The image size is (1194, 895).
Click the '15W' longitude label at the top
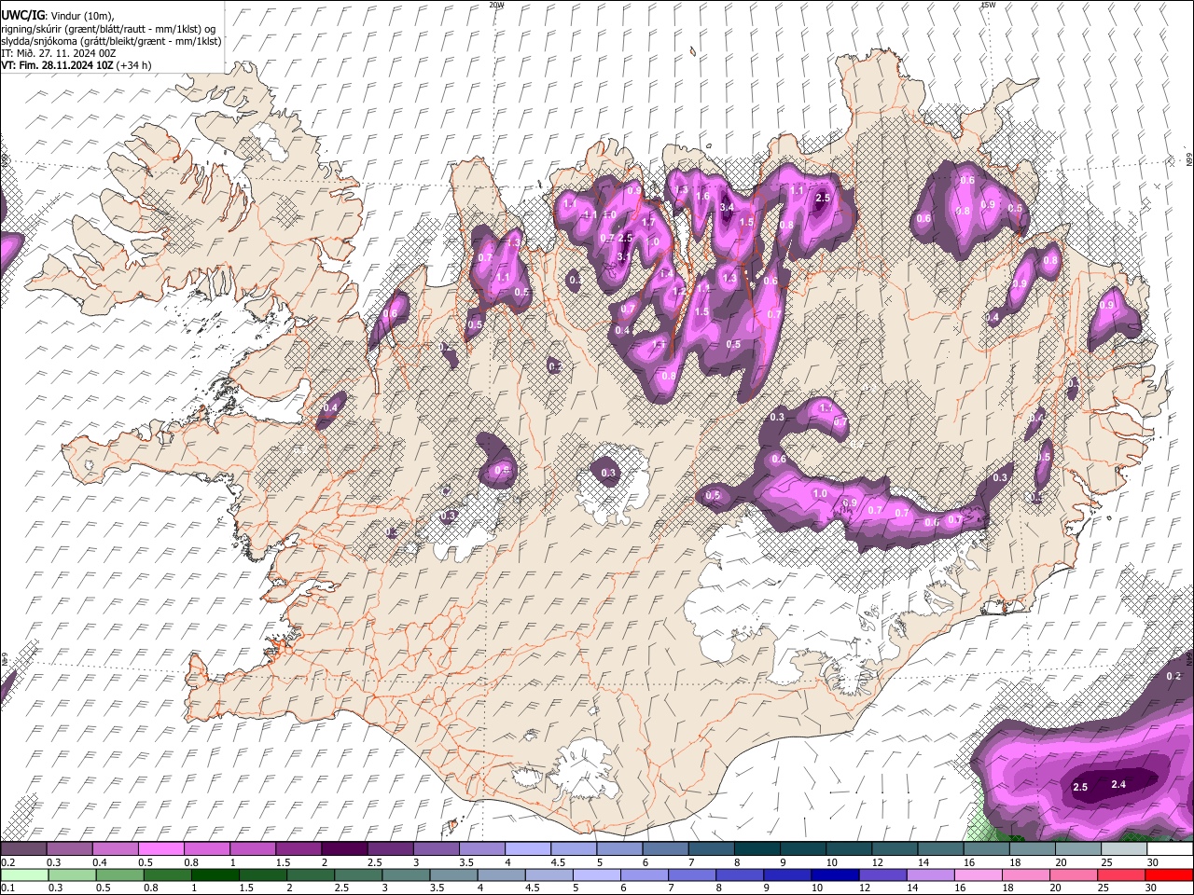988,5
